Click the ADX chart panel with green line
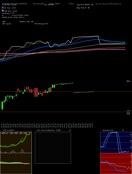The image size is (132, 174). 16,142
